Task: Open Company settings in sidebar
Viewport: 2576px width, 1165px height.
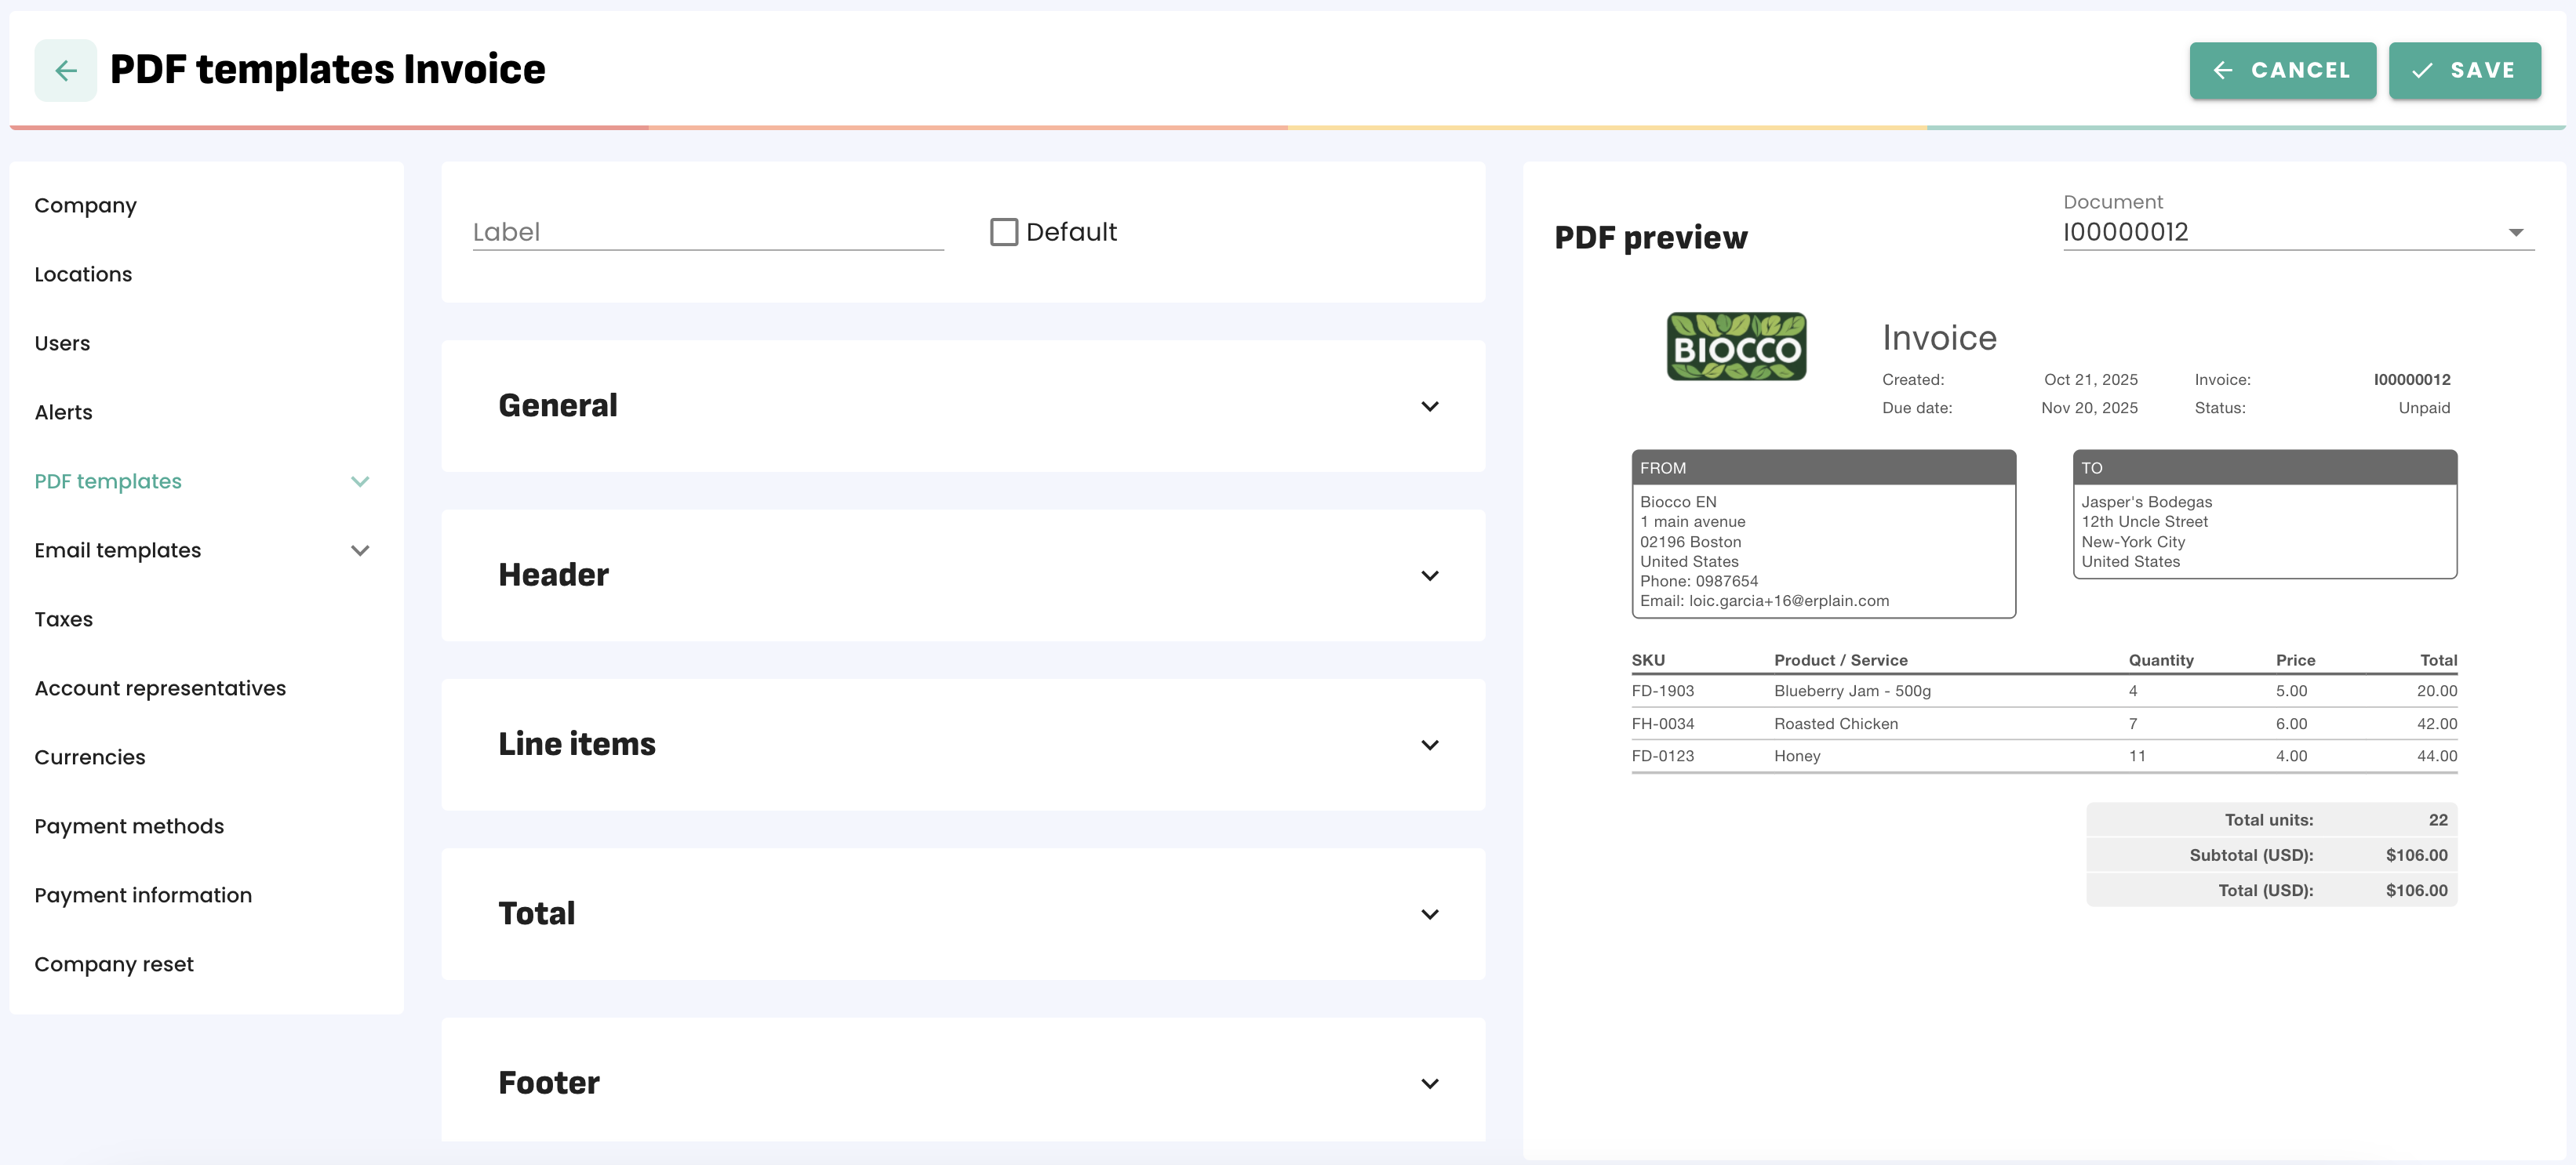Action: [85, 206]
